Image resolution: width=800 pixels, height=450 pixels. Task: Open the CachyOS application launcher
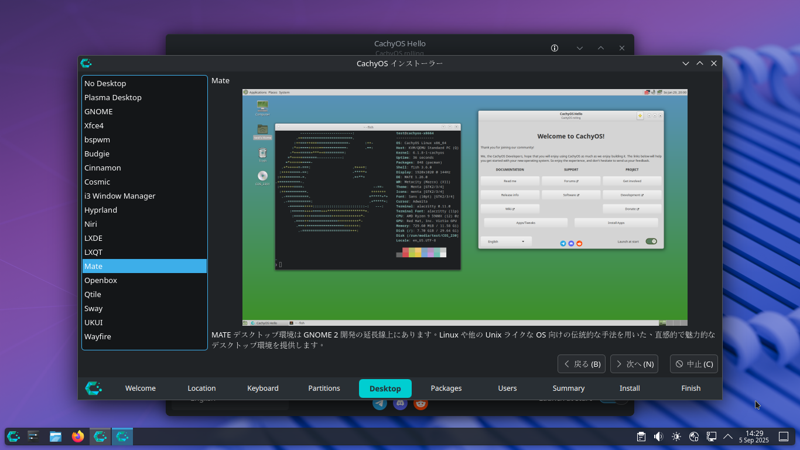tap(13, 437)
